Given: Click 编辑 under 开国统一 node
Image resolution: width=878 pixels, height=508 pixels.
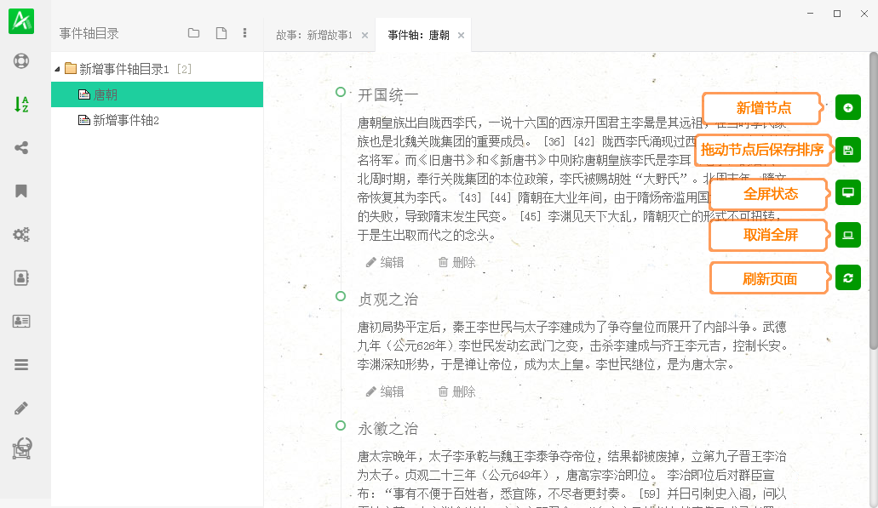Looking at the screenshot, I should coord(385,262).
